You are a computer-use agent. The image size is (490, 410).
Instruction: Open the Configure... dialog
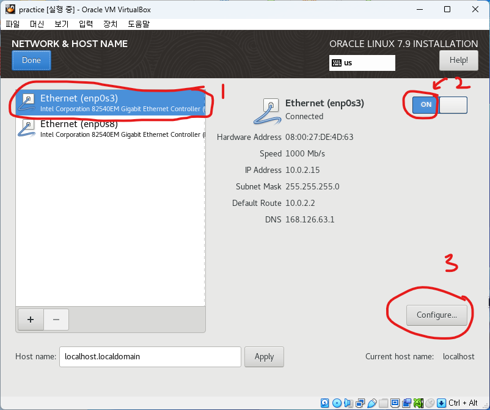point(437,315)
